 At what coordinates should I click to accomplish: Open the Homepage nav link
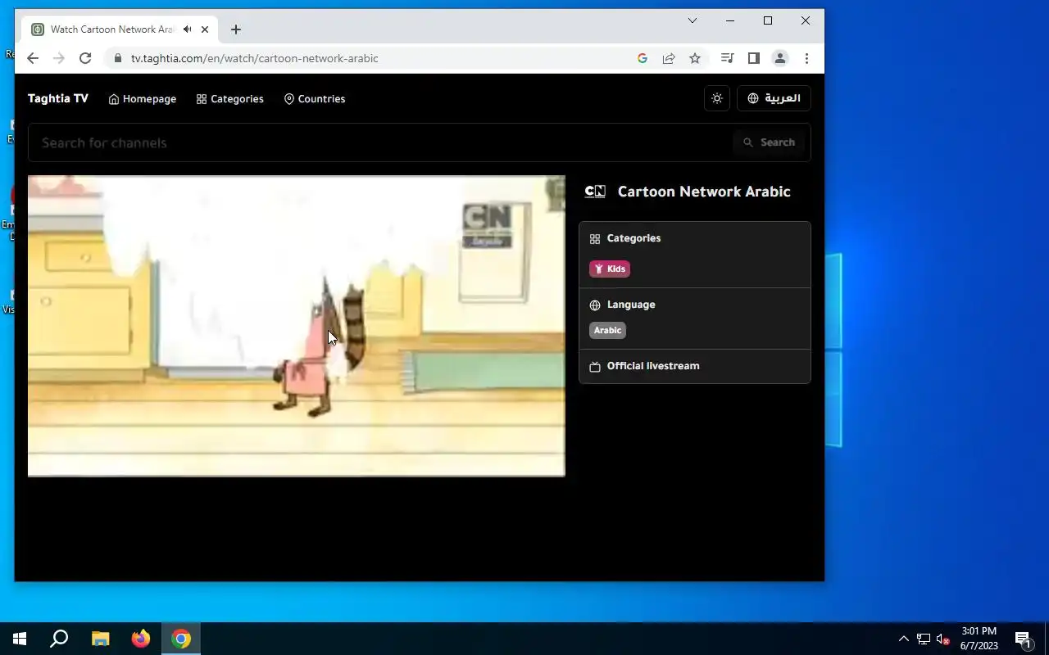coord(143,99)
